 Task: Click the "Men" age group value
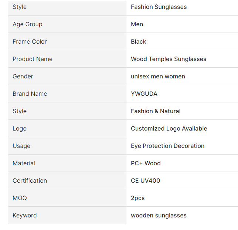[137, 24]
